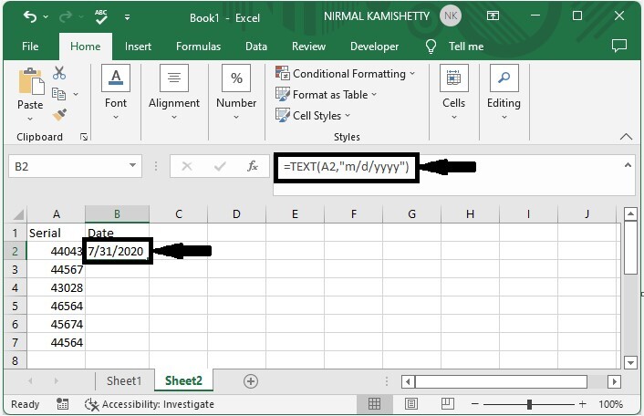Click the Copy icon
644x416 pixels.
click(58, 94)
